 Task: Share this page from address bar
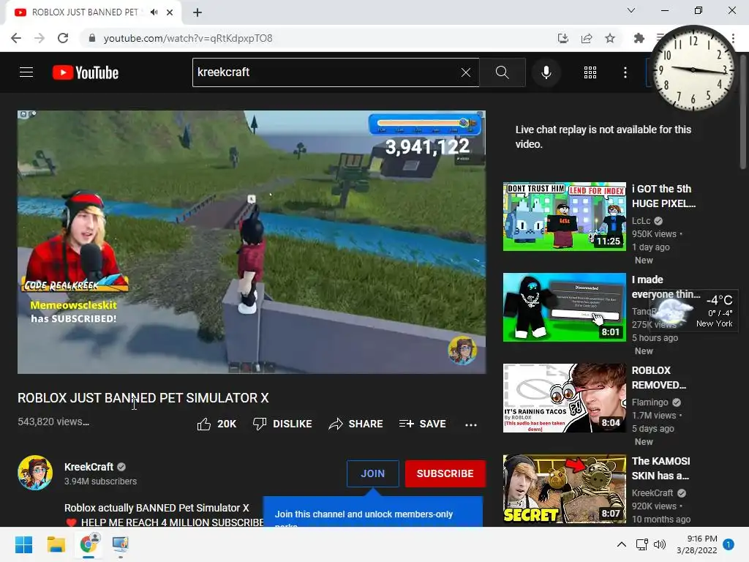pos(587,38)
